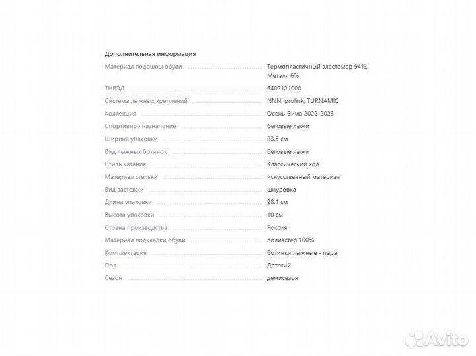Click the "Осень-Зима 2022-2023" collection value
This screenshot has width=476, height=356.
tap(299, 114)
